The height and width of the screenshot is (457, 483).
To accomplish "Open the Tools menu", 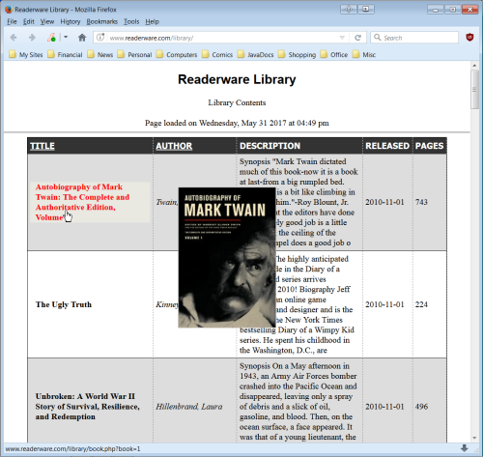I will (131, 21).
